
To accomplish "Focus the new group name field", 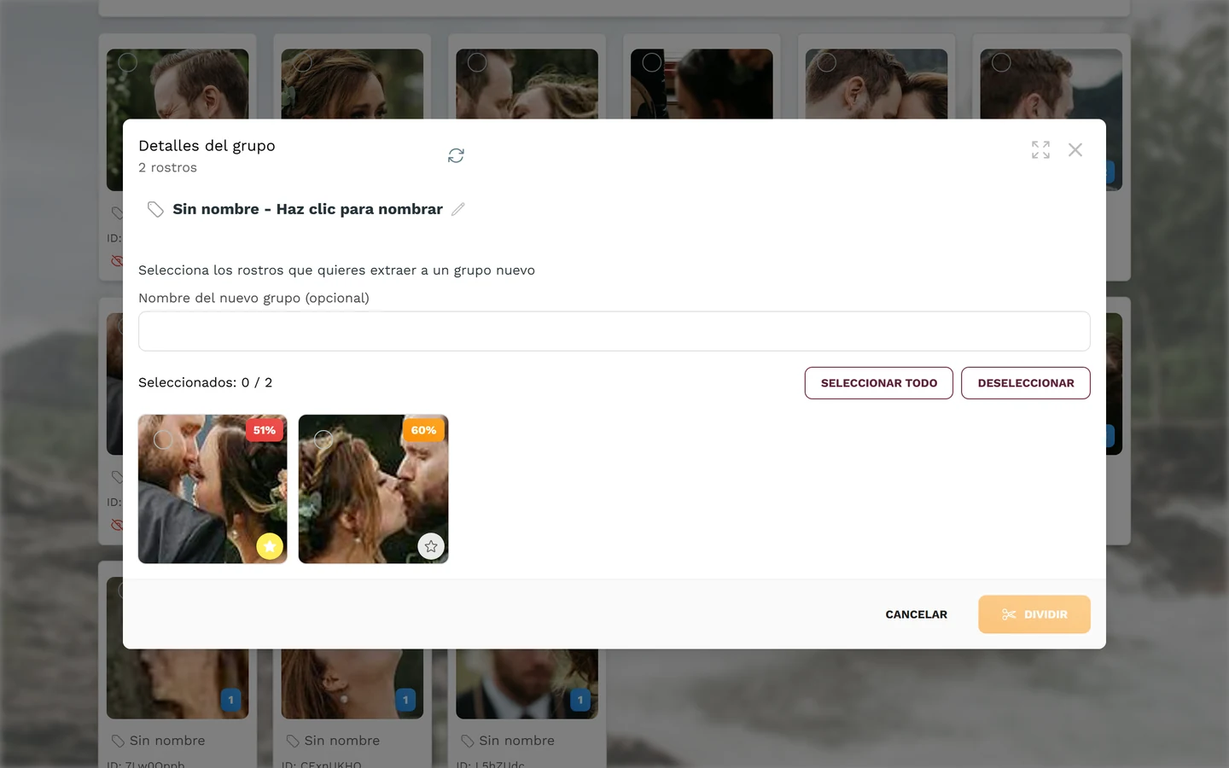I will [x=614, y=331].
